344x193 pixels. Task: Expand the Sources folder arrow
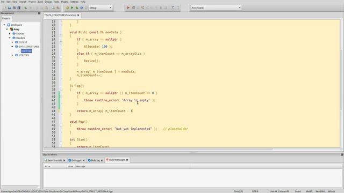click(10, 34)
